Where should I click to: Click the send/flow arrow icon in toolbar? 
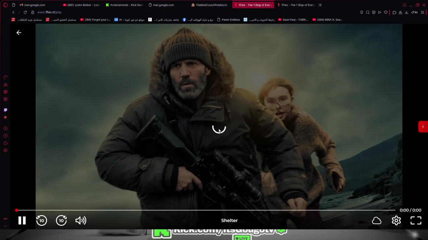pyautogui.click(x=380, y=12)
